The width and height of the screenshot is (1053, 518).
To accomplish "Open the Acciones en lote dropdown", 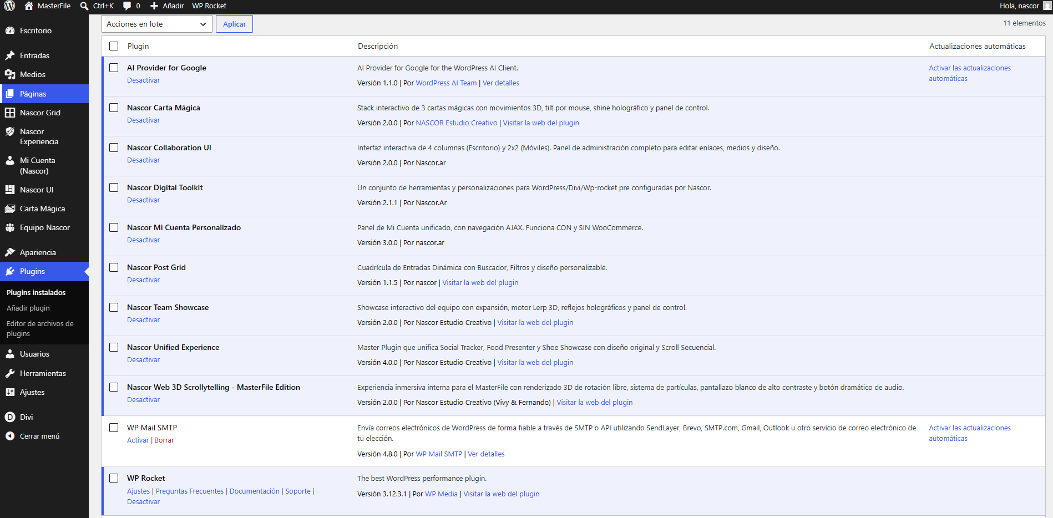I will (x=157, y=24).
